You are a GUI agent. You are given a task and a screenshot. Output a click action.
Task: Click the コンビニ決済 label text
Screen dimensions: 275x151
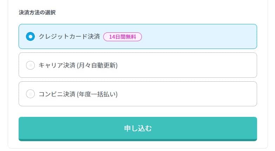click(57, 94)
